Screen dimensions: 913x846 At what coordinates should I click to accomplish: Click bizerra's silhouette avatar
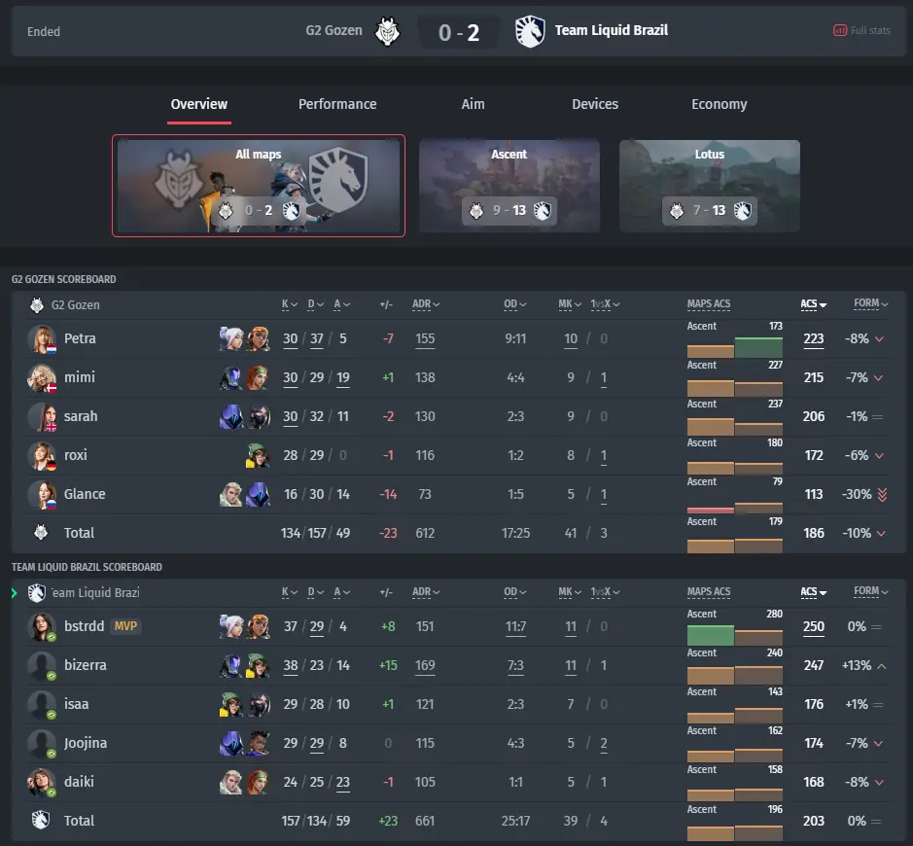pos(42,665)
